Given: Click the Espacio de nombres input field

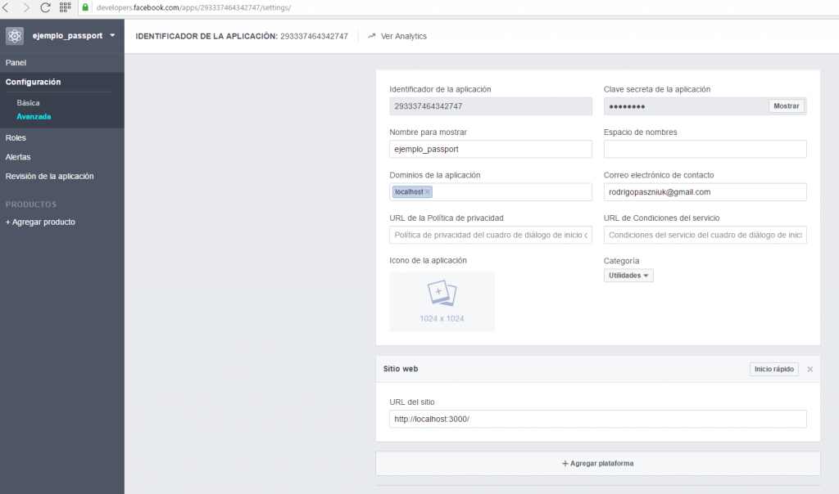Looking at the screenshot, I should pyautogui.click(x=705, y=149).
